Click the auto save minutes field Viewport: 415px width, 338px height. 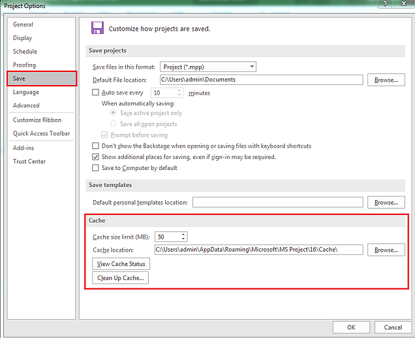tap(164, 93)
